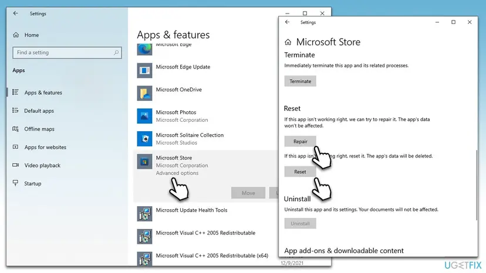Click the Offline maps icon

coord(15,129)
